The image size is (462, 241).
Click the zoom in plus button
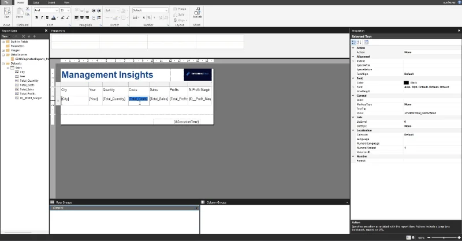tap(459, 238)
